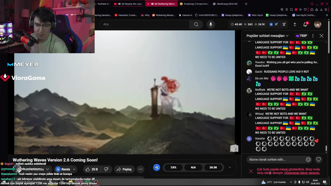Open the Hakush.in bookmark

click(x=185, y=15)
